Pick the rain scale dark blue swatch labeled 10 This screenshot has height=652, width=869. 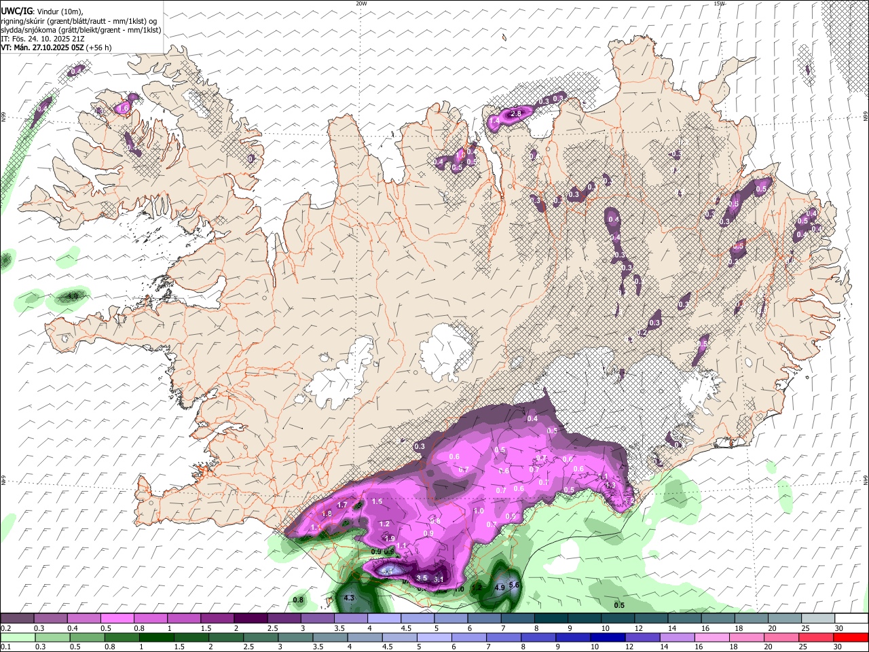tap(608, 637)
